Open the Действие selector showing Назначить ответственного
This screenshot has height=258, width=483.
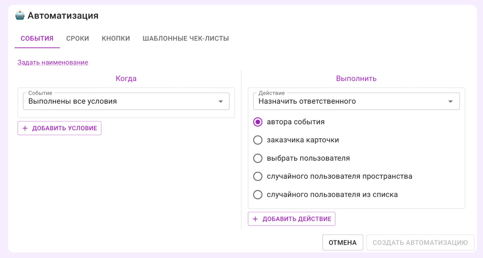tap(356, 101)
